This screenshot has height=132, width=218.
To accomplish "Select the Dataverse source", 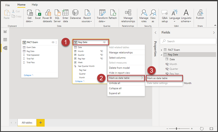I will (x=75, y=14).
